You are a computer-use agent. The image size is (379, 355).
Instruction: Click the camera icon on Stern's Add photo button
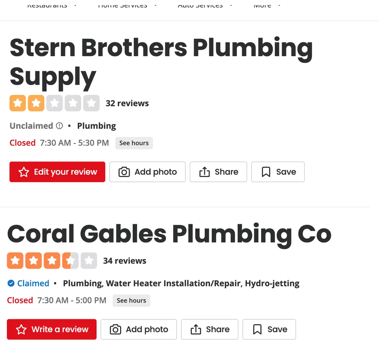pyautogui.click(x=124, y=172)
